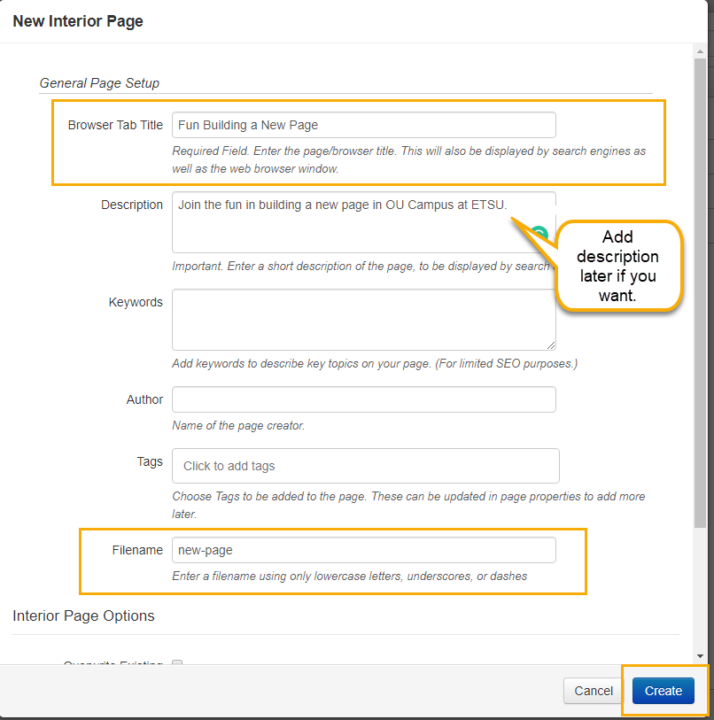Click the Author name field
714x720 pixels.
tap(363, 399)
